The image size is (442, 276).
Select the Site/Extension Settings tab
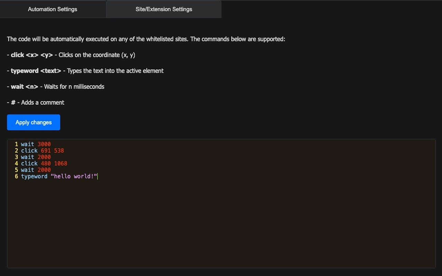click(x=164, y=9)
